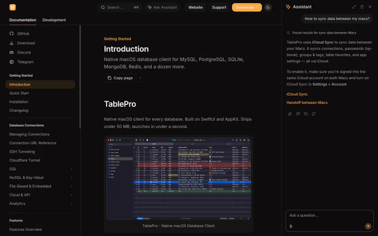This screenshot has height=236, width=378.
Task: Click the TablePro logo icon
Action: (x=13, y=7)
